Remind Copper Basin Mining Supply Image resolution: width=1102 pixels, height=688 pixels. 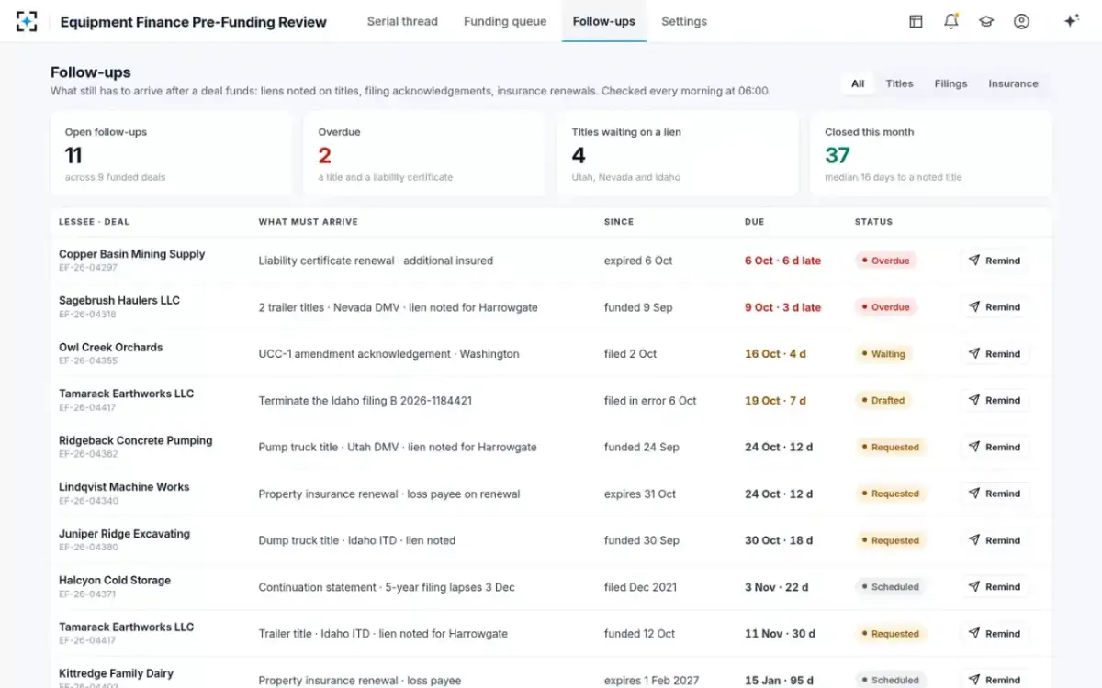995,261
